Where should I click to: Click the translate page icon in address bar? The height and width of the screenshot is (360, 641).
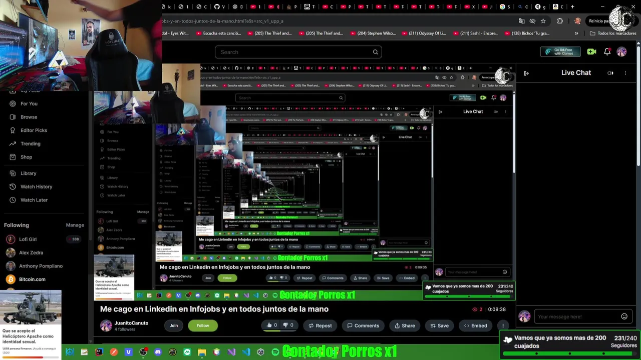pos(522,21)
